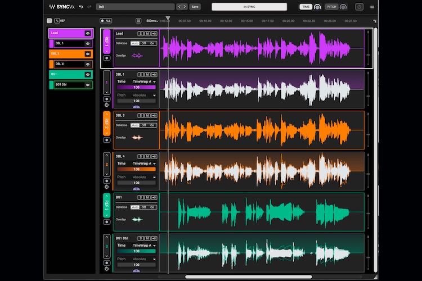
Task: Click the horizontal scrollbar below the BG1 Dbl track
Action: coord(248,277)
